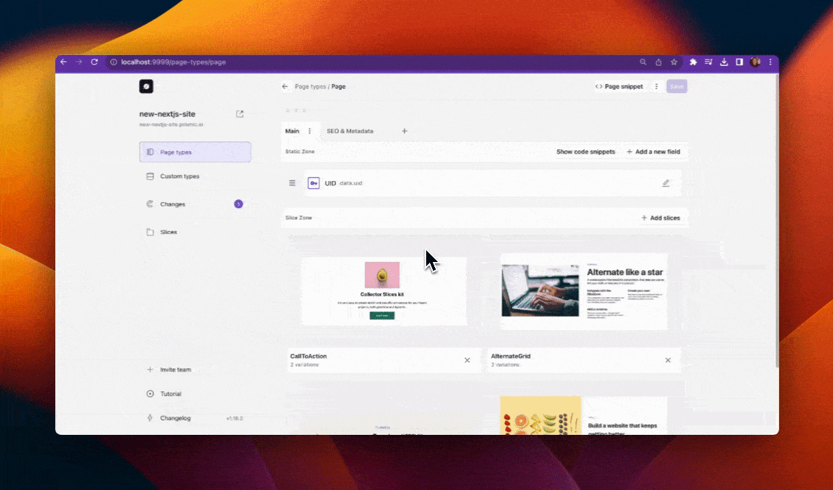The width and height of the screenshot is (833, 490).
Task: Remove the CallToAction slice with its X
Action: [x=467, y=360]
